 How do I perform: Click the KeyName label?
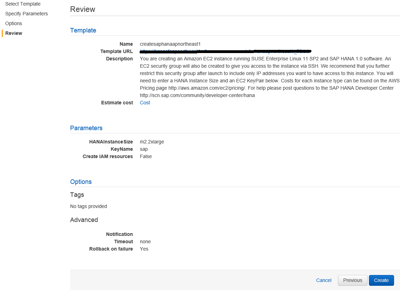122,149
